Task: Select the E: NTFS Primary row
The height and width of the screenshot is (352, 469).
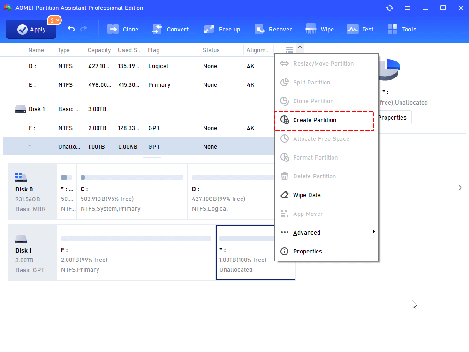Action: tap(138, 85)
